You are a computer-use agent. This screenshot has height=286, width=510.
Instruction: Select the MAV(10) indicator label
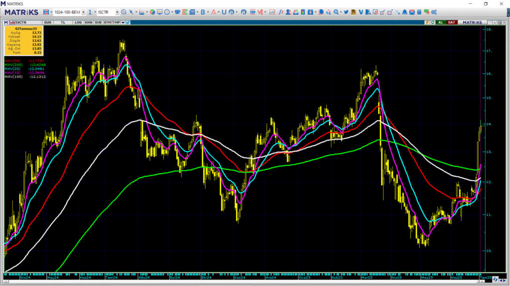(x=12, y=72)
